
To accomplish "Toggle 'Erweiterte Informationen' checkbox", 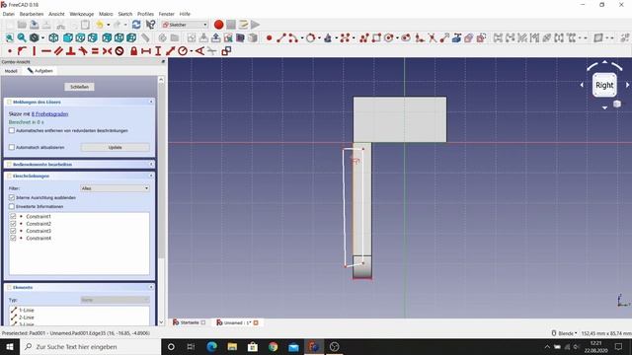I will [x=12, y=206].
